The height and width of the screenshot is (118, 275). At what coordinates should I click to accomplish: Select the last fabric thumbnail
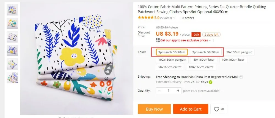tap(12, 77)
